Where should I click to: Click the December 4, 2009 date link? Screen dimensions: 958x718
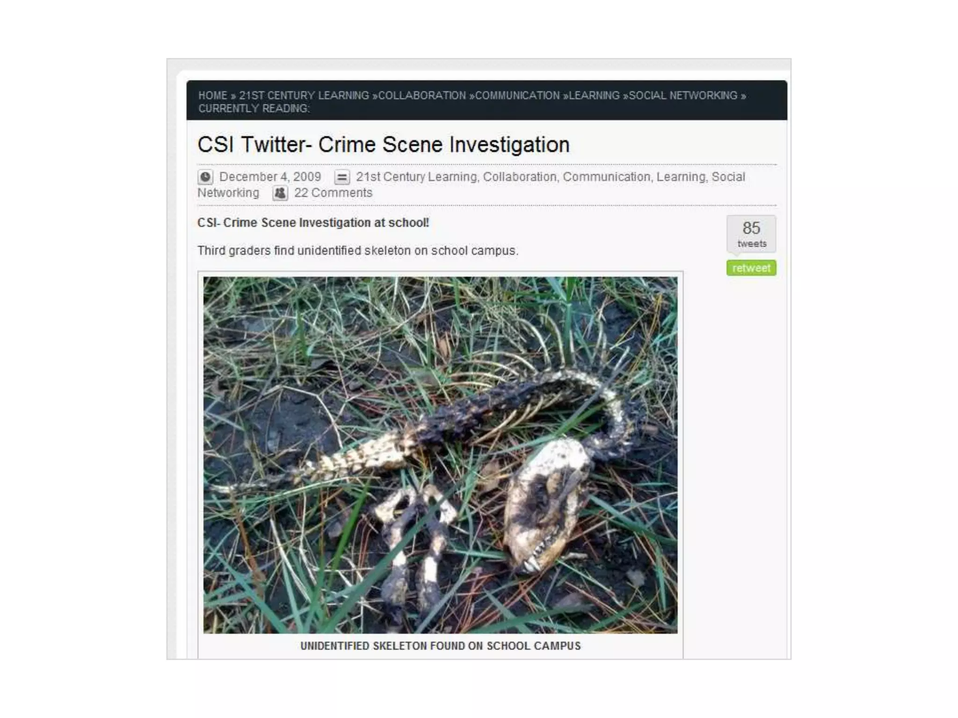[x=270, y=177]
